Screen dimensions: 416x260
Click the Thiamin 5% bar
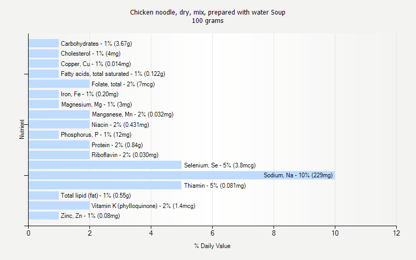tap(105, 186)
